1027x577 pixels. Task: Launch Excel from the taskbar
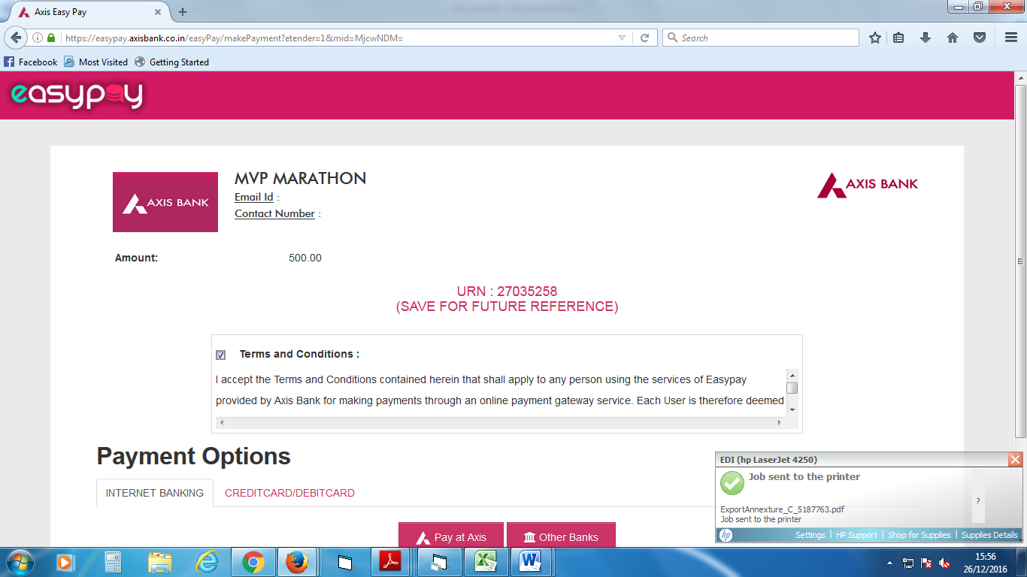point(483,562)
